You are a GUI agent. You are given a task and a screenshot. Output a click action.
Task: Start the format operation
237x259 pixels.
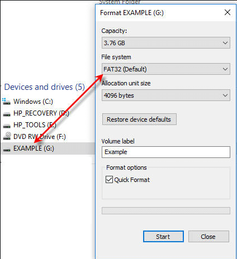163,237
